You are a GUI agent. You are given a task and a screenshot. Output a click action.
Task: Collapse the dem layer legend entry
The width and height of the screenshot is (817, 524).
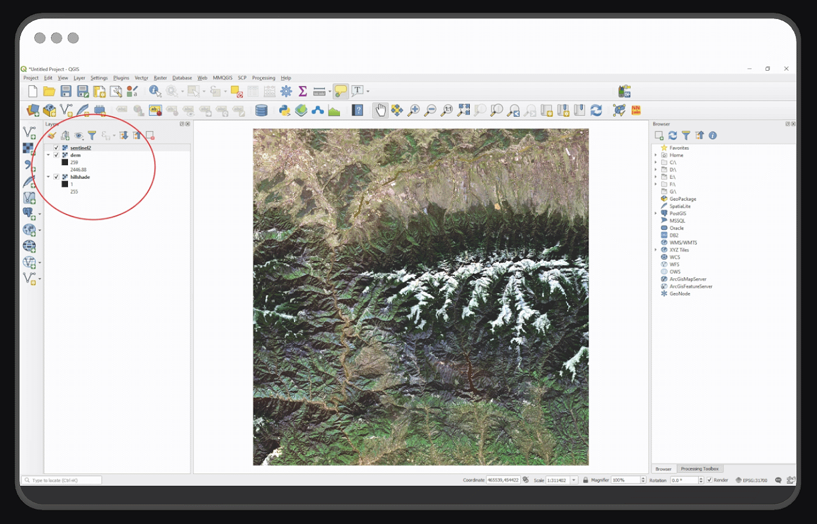click(49, 155)
